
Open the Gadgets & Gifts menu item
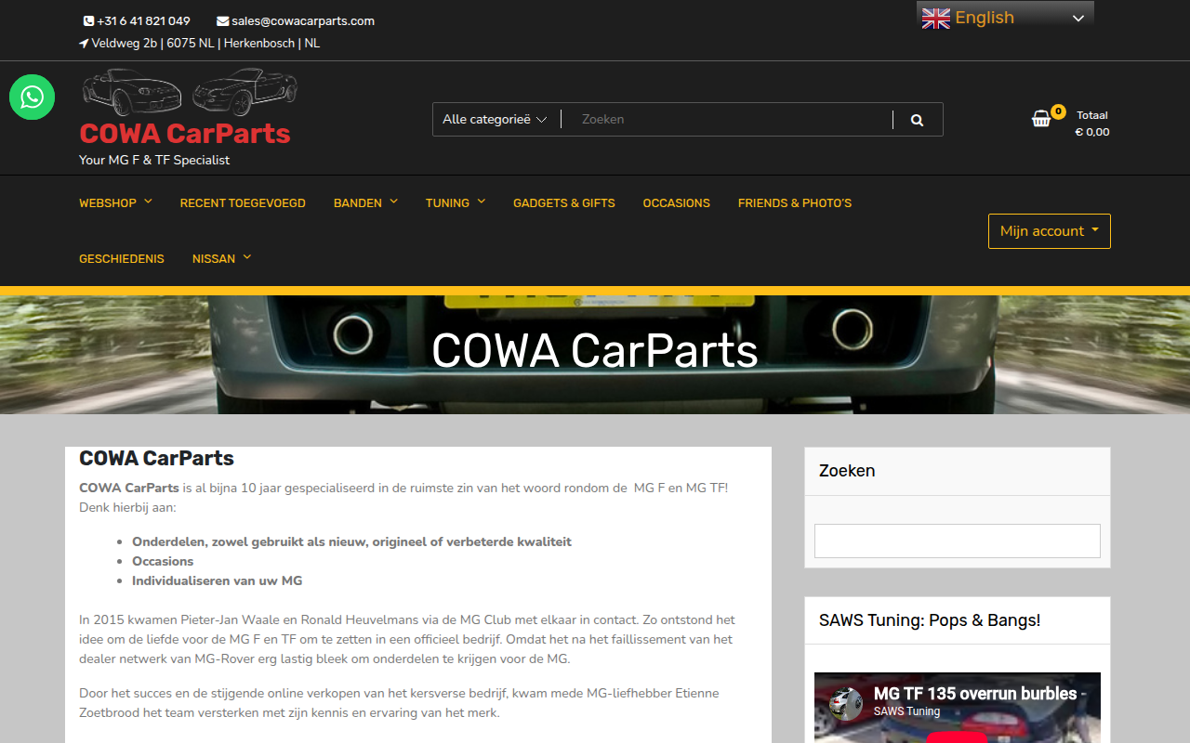tap(564, 202)
